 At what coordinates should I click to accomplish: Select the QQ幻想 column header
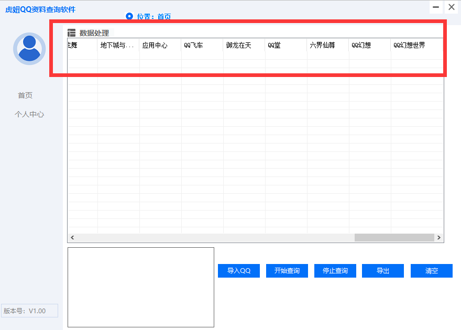[370, 45]
